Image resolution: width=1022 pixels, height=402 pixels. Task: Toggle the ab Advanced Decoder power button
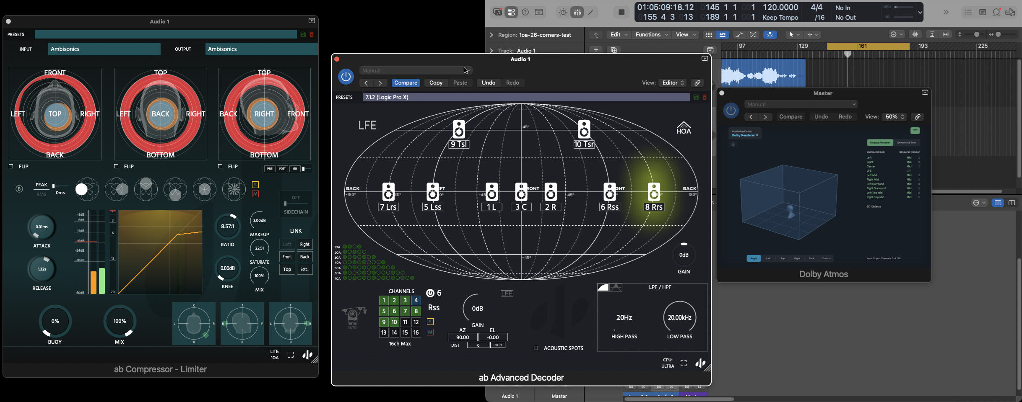[x=346, y=77]
